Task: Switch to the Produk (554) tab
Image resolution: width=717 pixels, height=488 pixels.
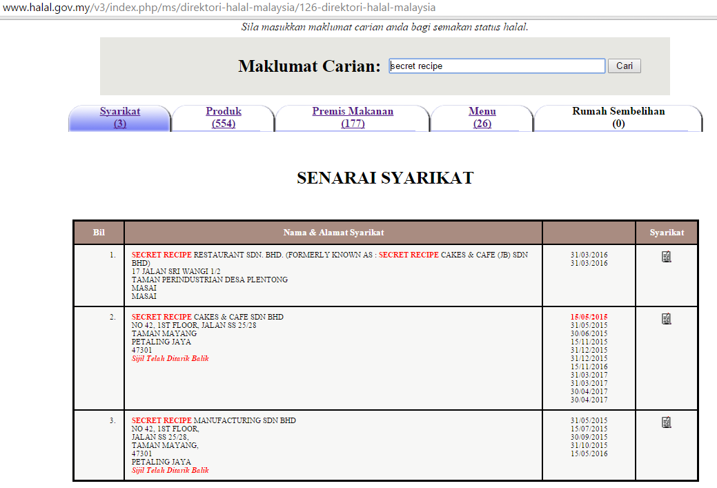Action: pos(223,117)
